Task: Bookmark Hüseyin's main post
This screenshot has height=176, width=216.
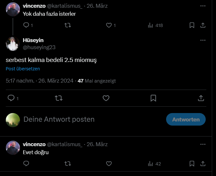Action: [x=153, y=98]
